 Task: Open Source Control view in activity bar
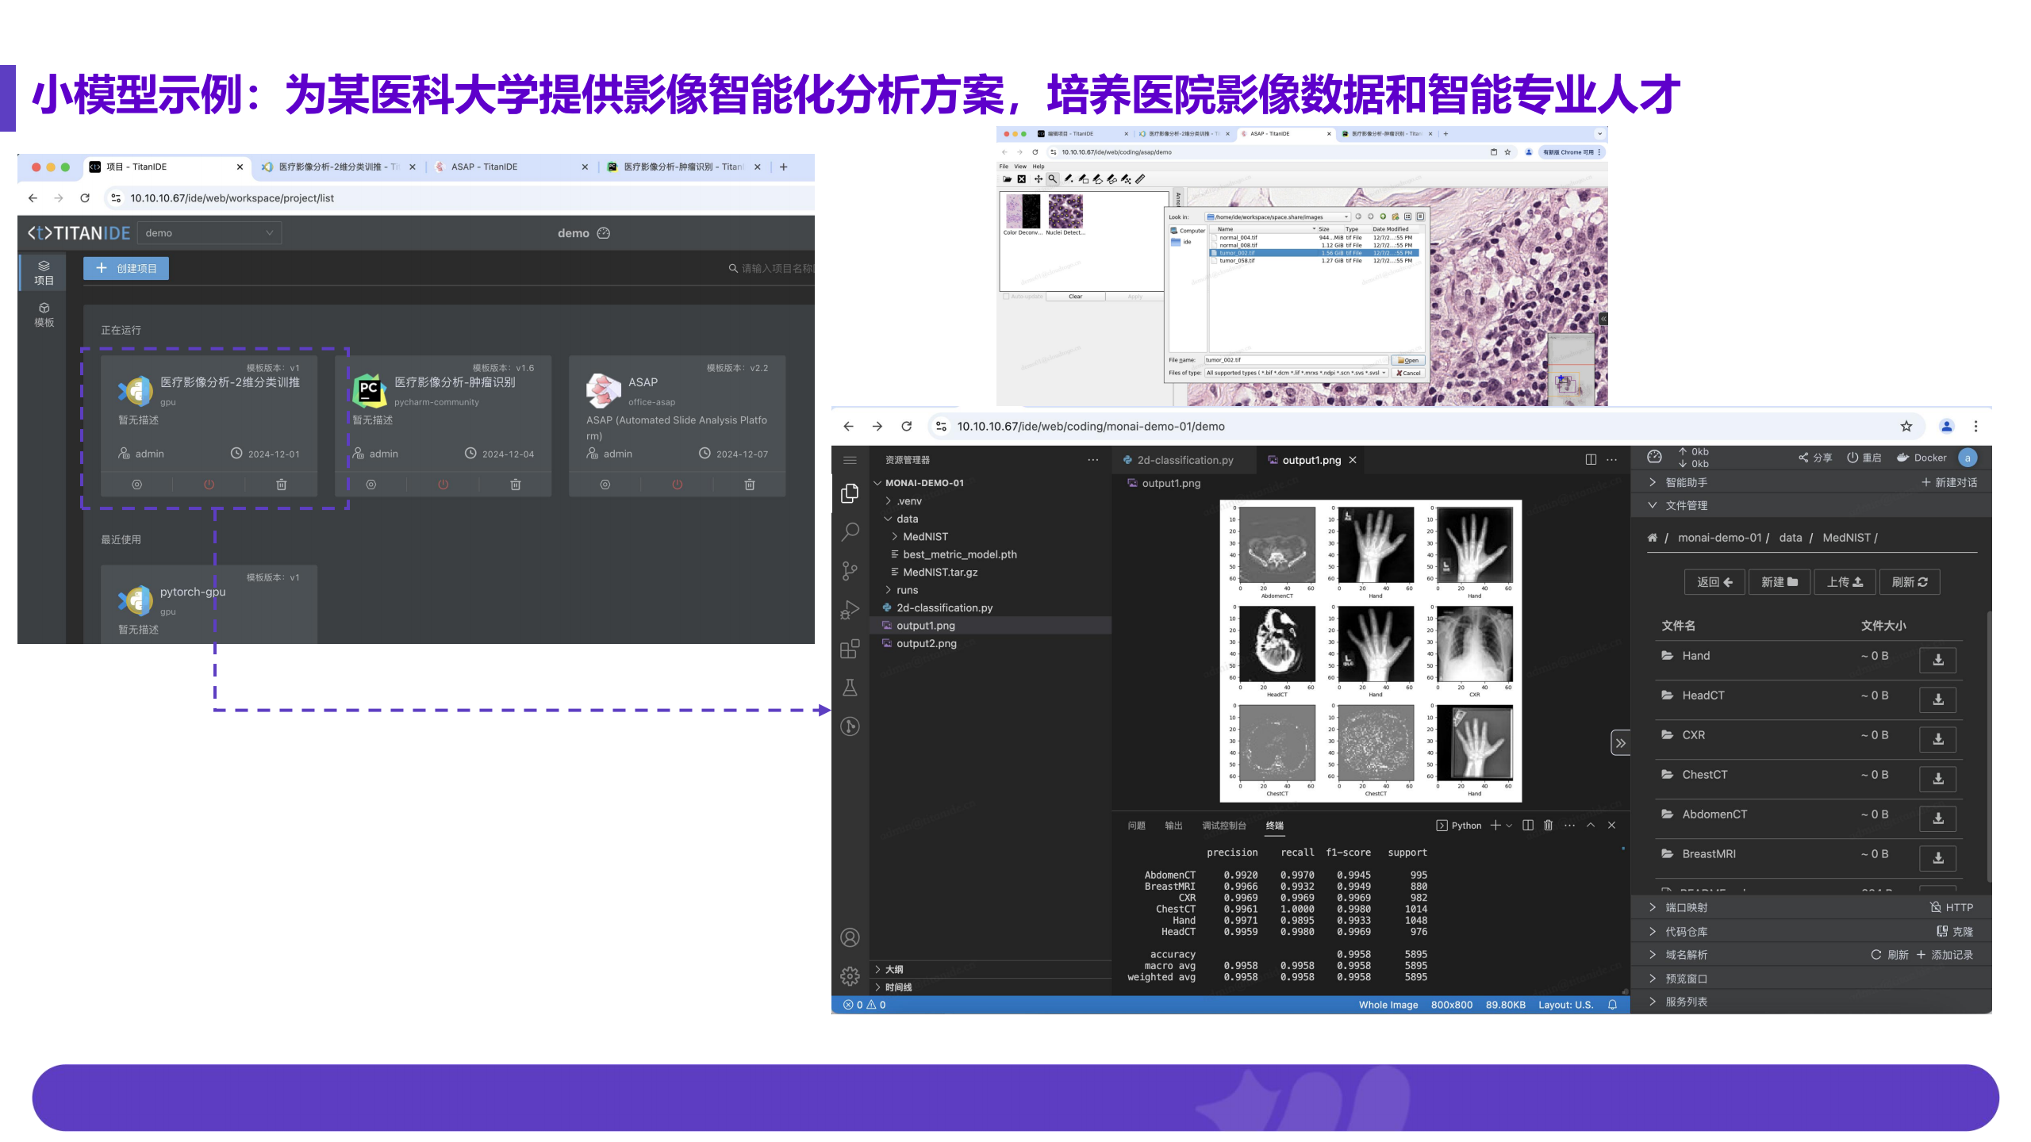pos(850,570)
